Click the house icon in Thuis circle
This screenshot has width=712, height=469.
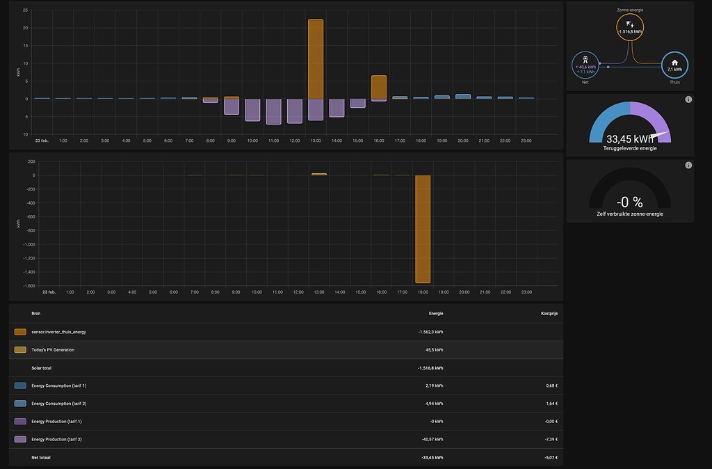pos(674,62)
